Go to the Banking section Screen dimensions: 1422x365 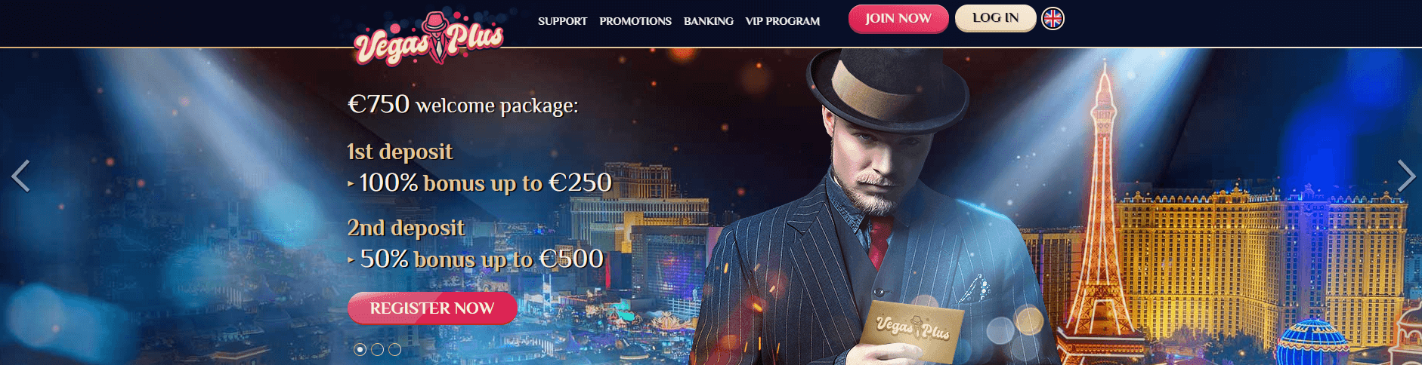point(709,21)
